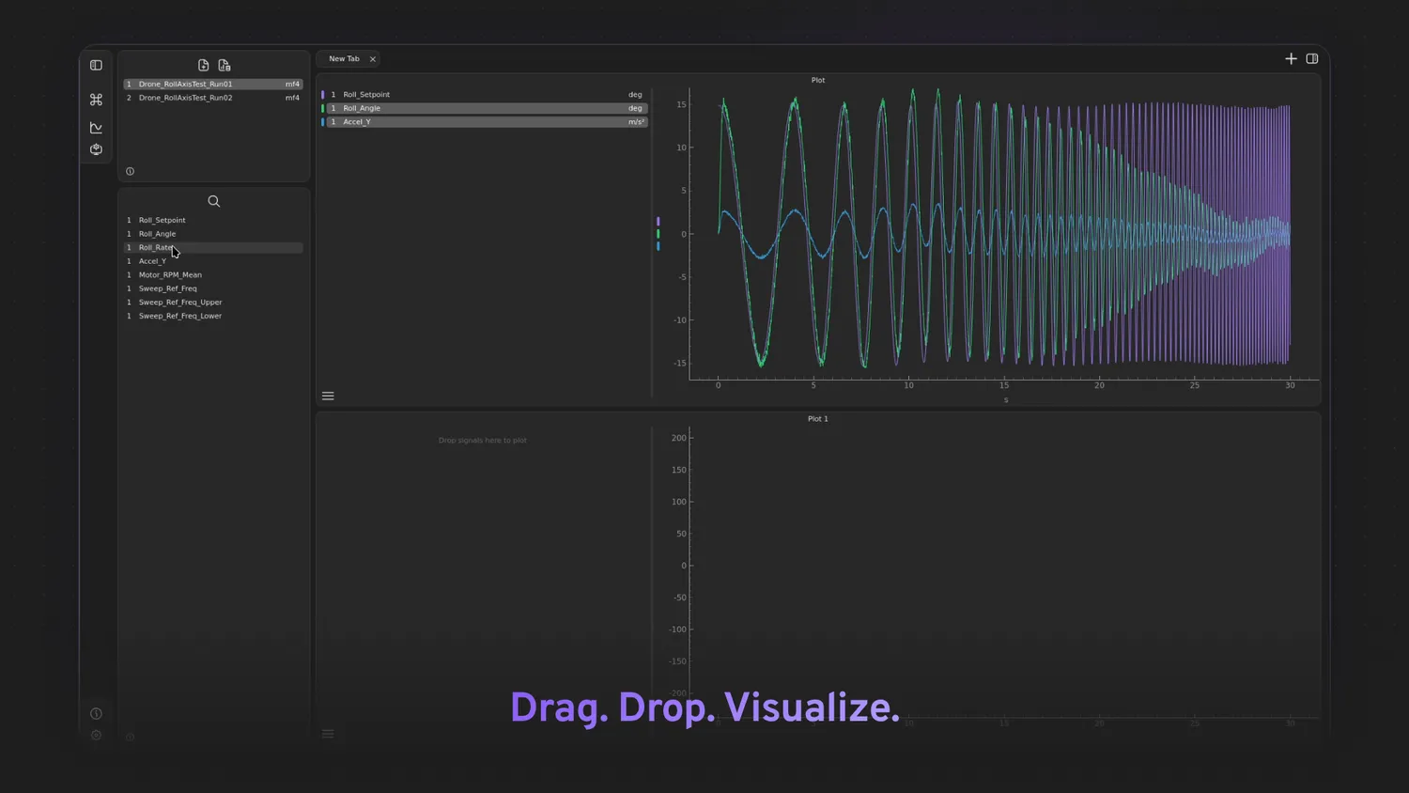Click info icon below file list
The width and height of the screenshot is (1409, 793).
point(130,171)
